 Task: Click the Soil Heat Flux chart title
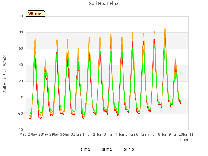pyautogui.click(x=104, y=4)
